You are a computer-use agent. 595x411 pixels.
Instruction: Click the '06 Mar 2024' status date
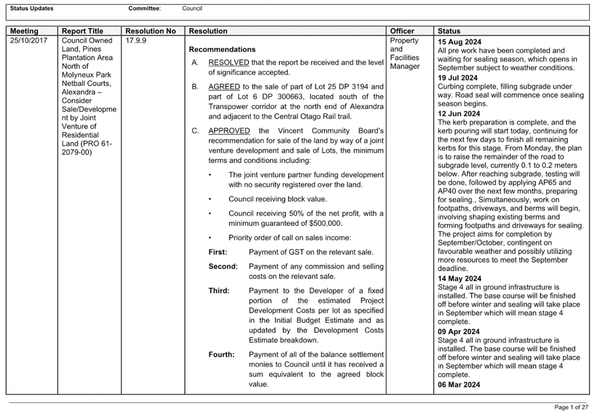click(459, 385)
